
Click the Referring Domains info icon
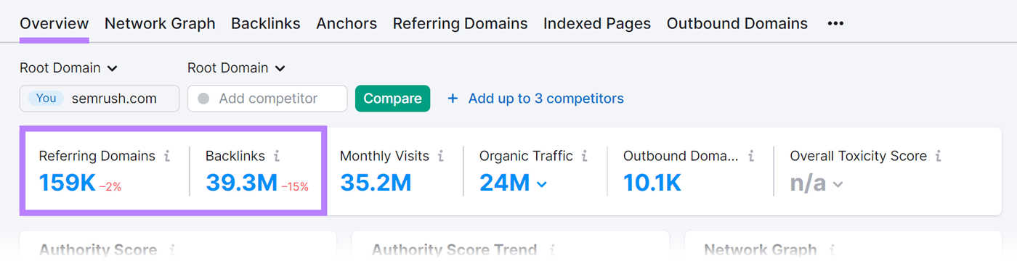tap(167, 156)
